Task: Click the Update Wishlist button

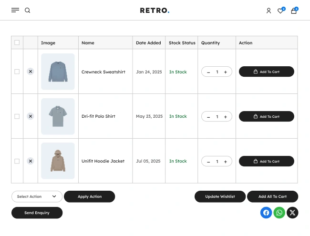Action: tap(220, 196)
